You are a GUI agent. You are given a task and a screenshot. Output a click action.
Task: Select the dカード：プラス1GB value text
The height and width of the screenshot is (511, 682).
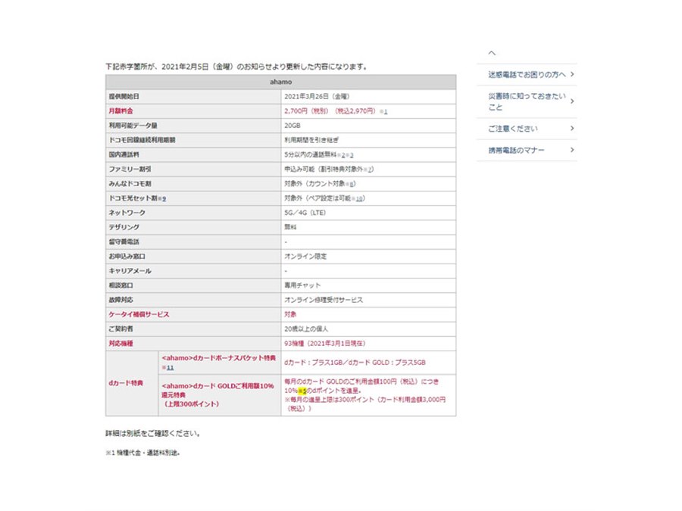coord(313,363)
